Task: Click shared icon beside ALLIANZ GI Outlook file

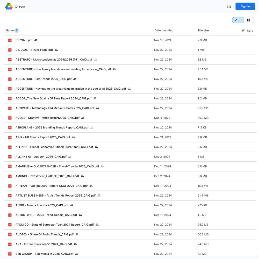Action: click(x=70, y=157)
